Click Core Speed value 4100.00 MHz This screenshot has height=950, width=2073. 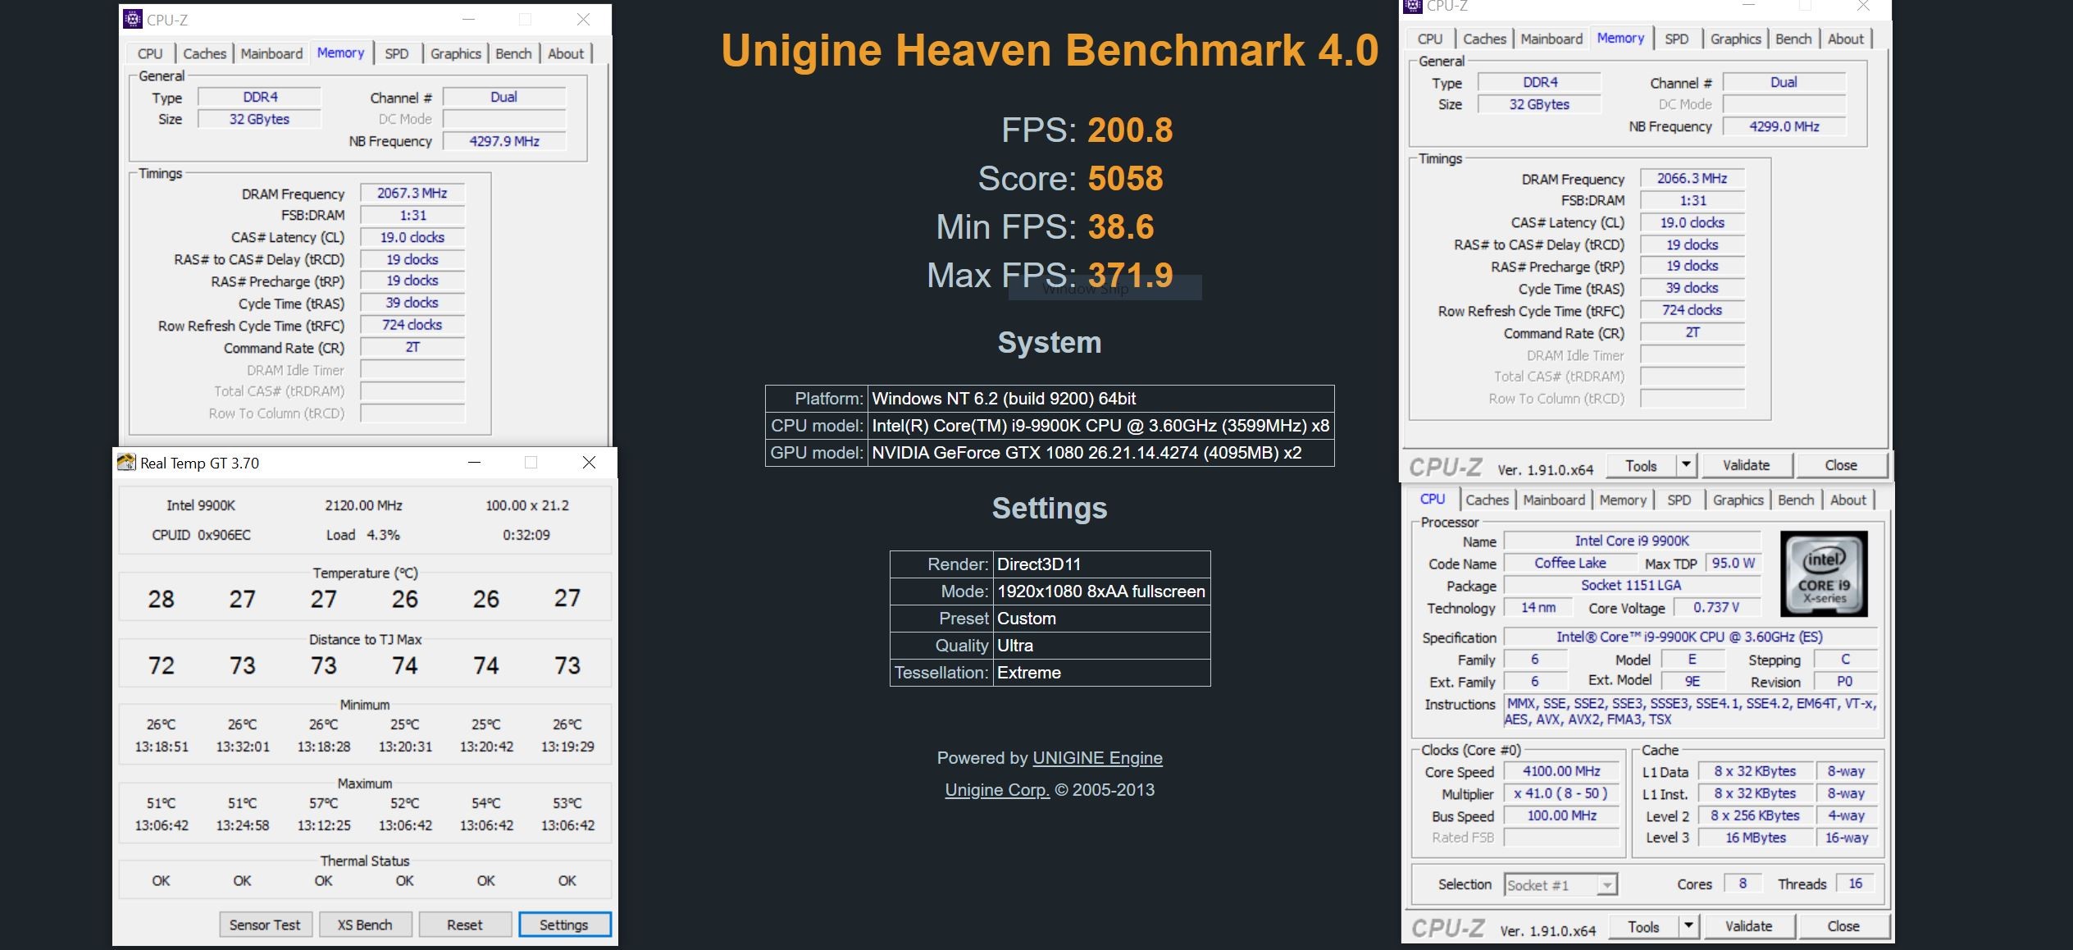coord(1562,771)
